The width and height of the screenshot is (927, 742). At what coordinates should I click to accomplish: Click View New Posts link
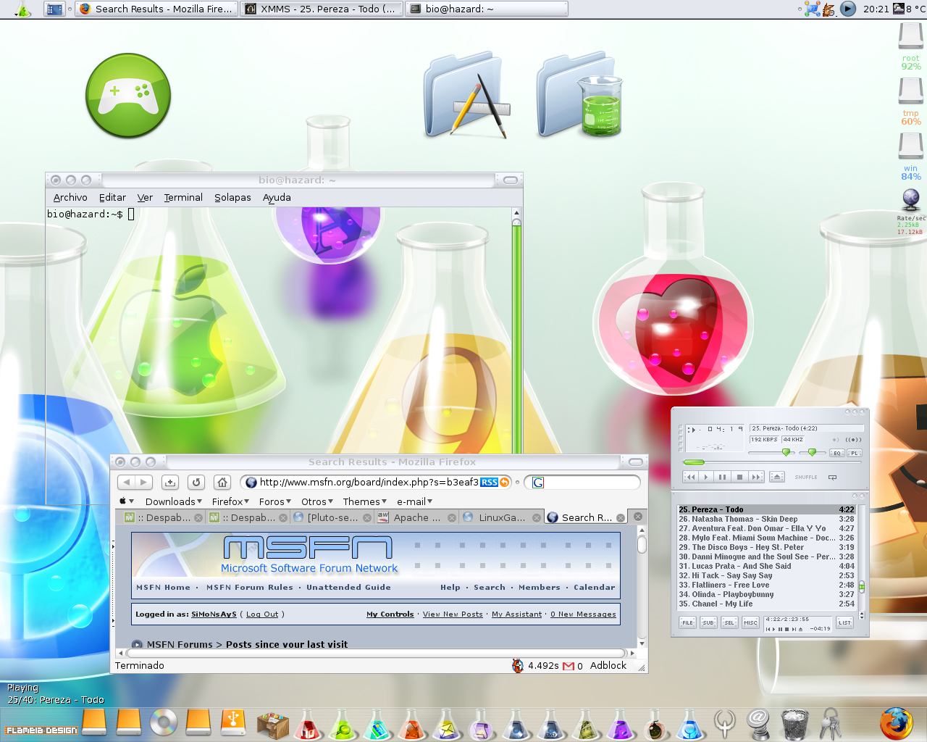[453, 614]
